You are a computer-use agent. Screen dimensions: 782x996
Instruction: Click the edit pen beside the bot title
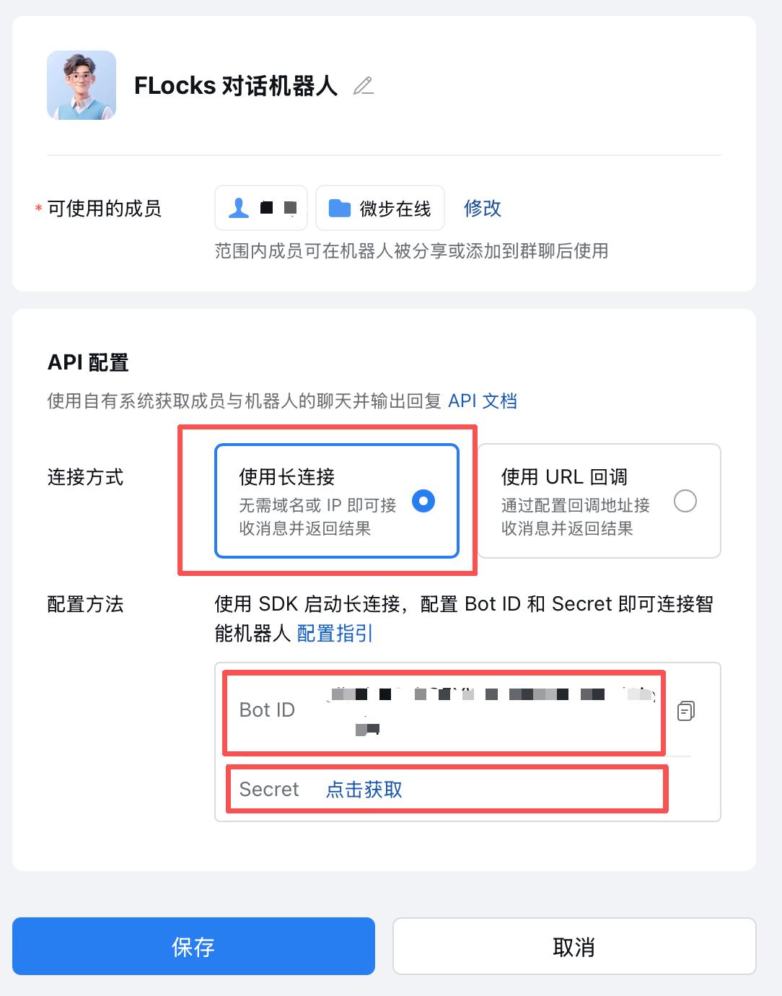pos(364,86)
